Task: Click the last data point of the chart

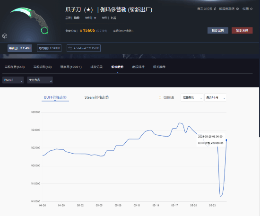Action: [226, 140]
